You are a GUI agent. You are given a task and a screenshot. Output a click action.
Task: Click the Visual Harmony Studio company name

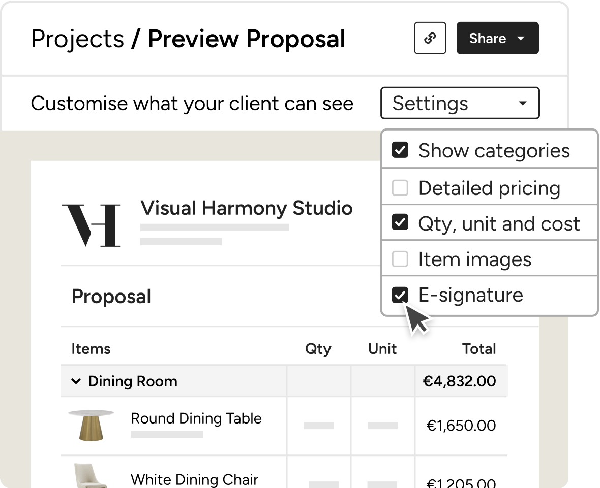coord(247,208)
